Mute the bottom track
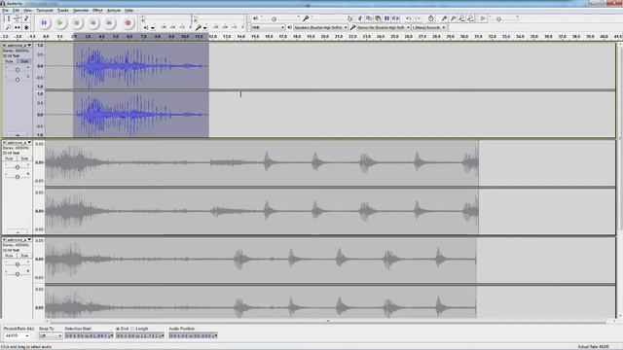This screenshot has width=623, height=350. click(9, 256)
